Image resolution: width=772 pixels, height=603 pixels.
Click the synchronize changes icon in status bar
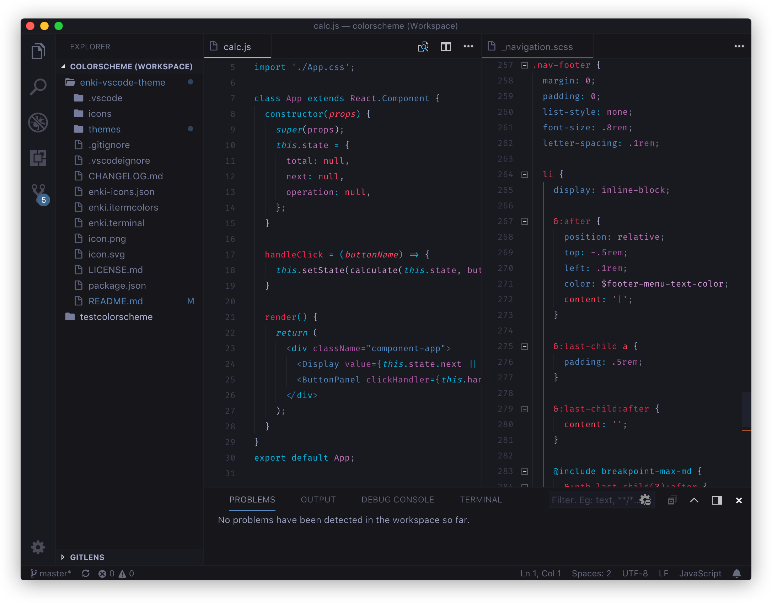(86, 574)
